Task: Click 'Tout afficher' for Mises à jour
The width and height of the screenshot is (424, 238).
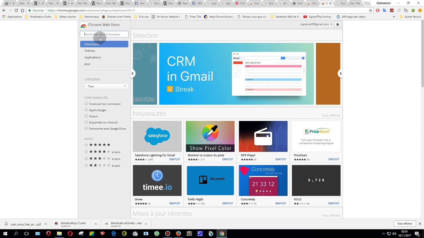Action: 331,216
